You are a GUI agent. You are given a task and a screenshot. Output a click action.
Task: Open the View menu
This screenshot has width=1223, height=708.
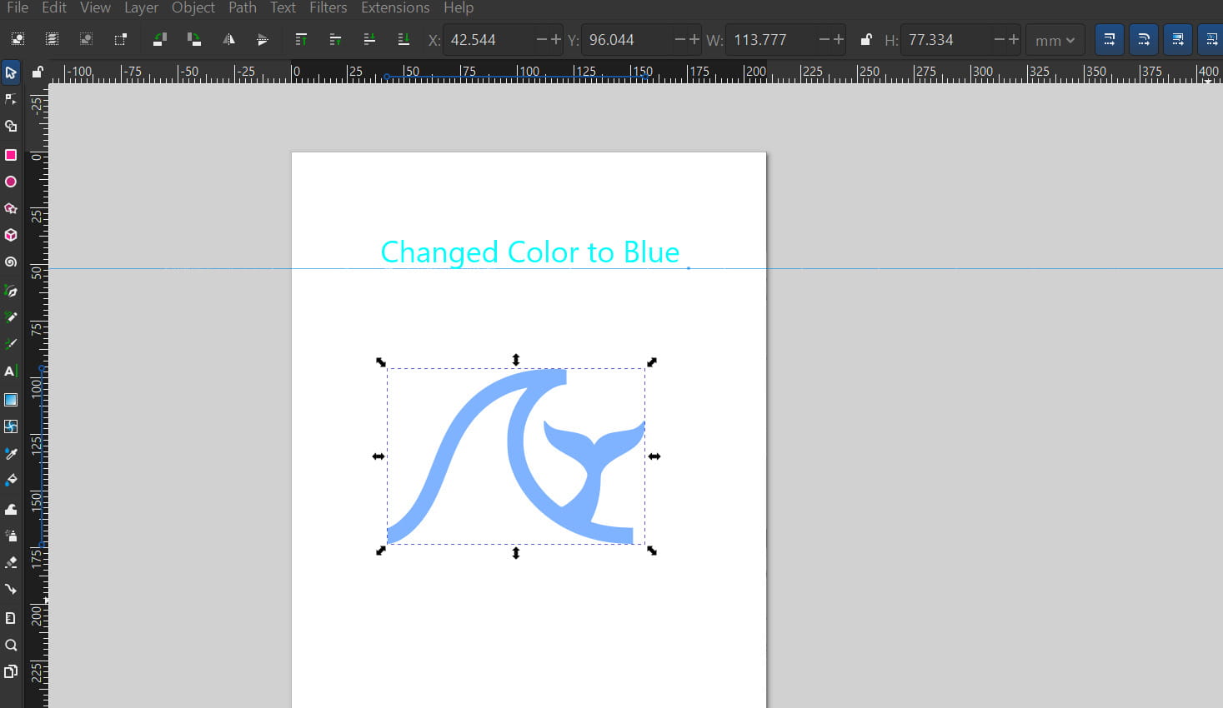pos(95,7)
